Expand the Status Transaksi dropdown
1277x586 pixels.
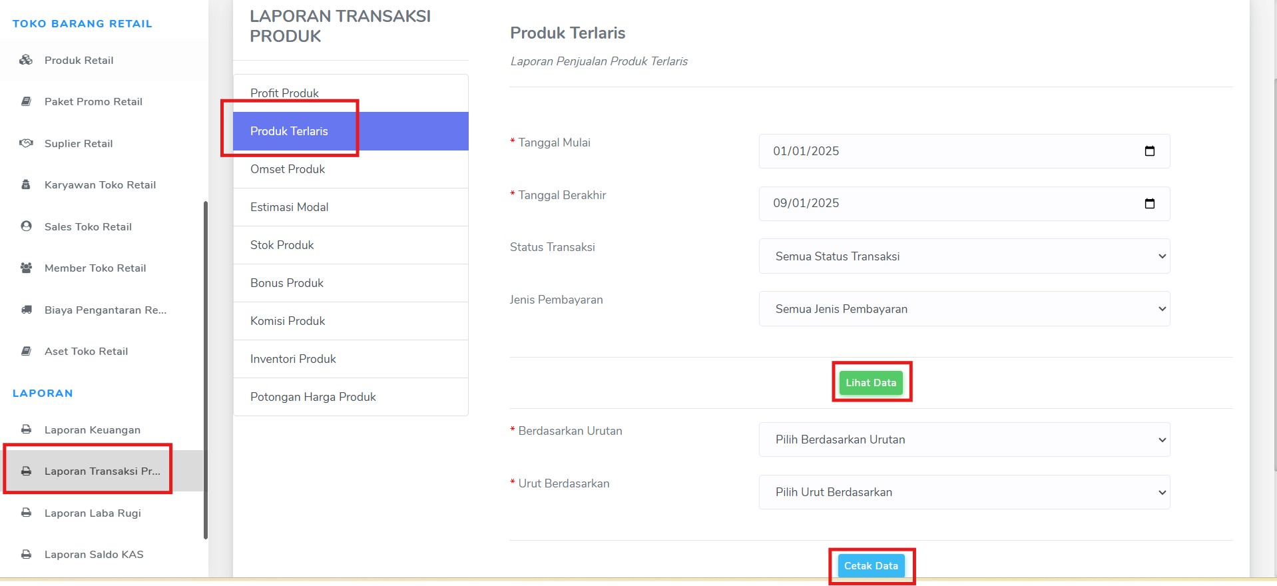(x=964, y=256)
